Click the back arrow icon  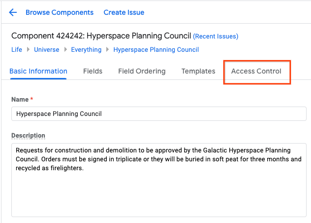13,12
